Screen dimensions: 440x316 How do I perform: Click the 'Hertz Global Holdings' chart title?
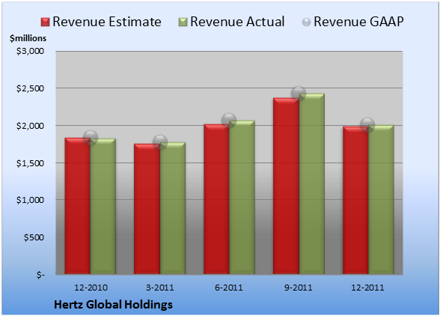[x=113, y=305]
